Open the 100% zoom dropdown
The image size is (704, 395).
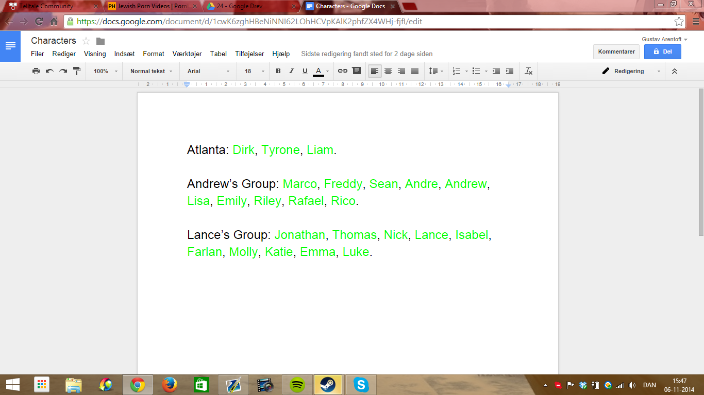[105, 71]
